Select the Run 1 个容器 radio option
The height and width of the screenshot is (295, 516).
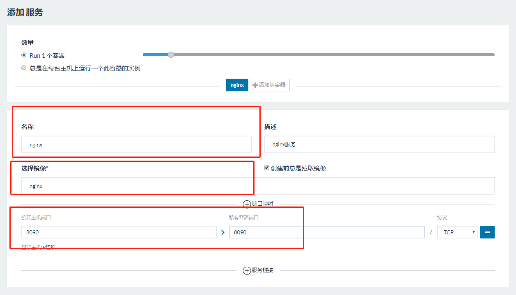coord(24,55)
